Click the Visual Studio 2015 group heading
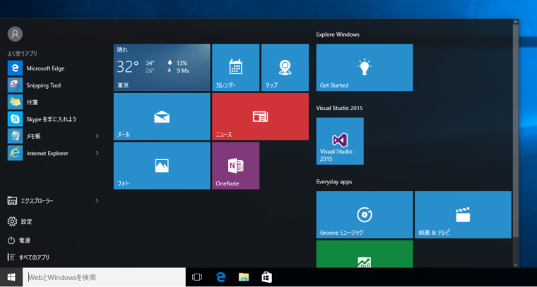Viewport: 537px width, 287px height. pyautogui.click(x=339, y=108)
